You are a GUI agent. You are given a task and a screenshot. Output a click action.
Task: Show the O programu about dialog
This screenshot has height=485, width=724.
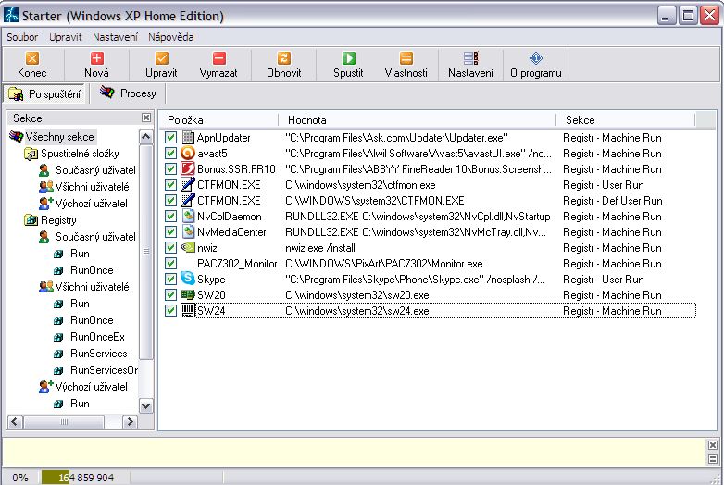coord(536,65)
